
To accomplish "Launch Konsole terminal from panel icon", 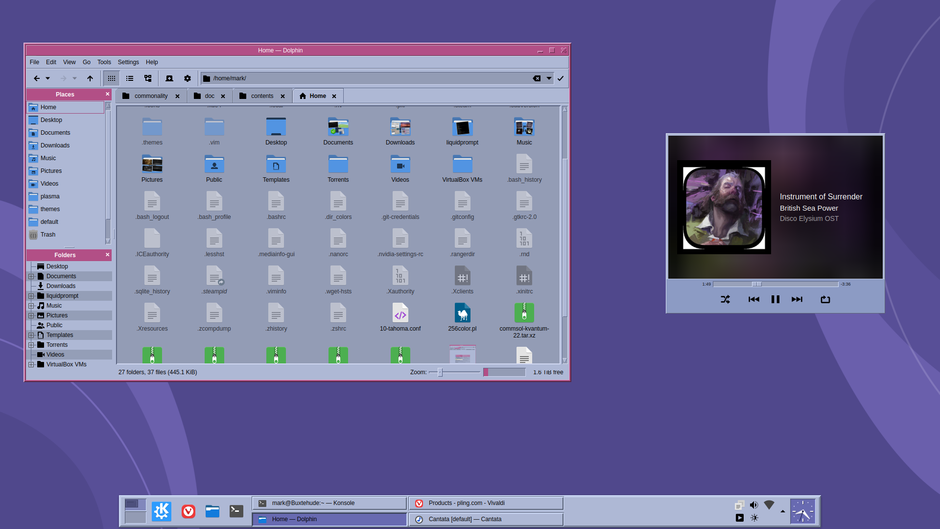I will point(236,511).
